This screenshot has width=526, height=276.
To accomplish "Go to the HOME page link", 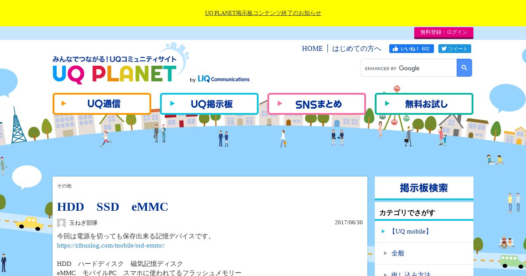I will pos(312,49).
